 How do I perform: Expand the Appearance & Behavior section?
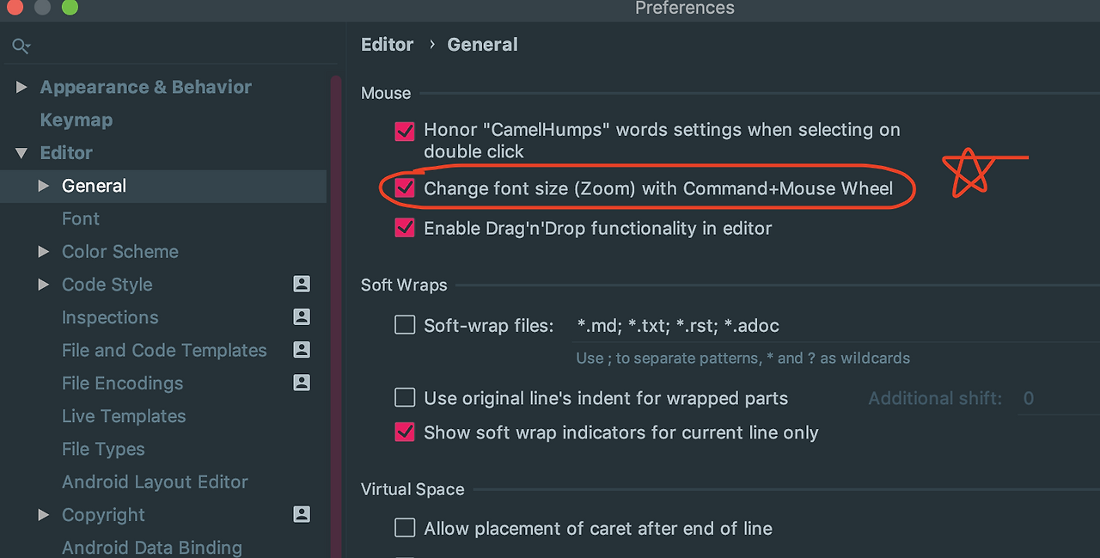[22, 87]
